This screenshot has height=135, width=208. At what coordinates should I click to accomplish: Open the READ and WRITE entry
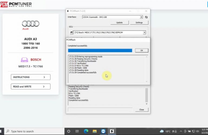point(31,86)
